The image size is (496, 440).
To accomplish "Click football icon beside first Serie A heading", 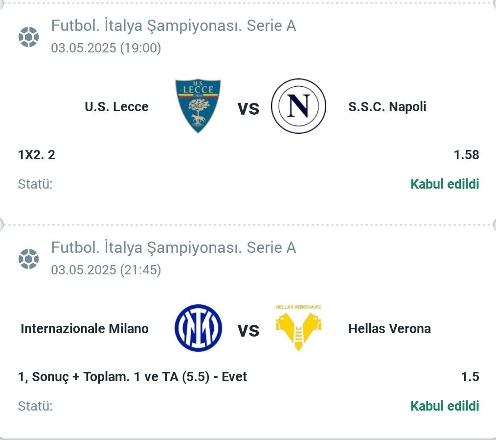I will pos(28,37).
